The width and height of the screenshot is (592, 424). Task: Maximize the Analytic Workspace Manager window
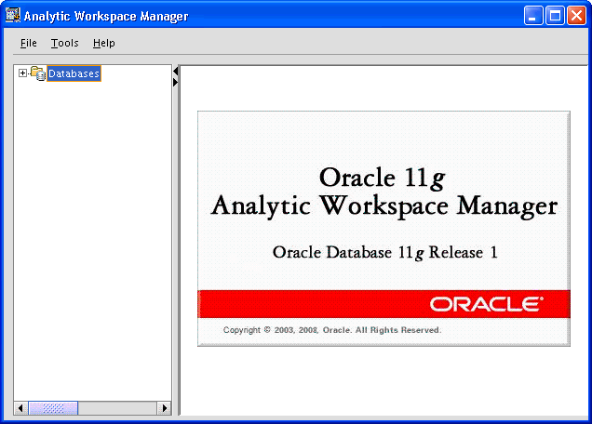tap(555, 16)
